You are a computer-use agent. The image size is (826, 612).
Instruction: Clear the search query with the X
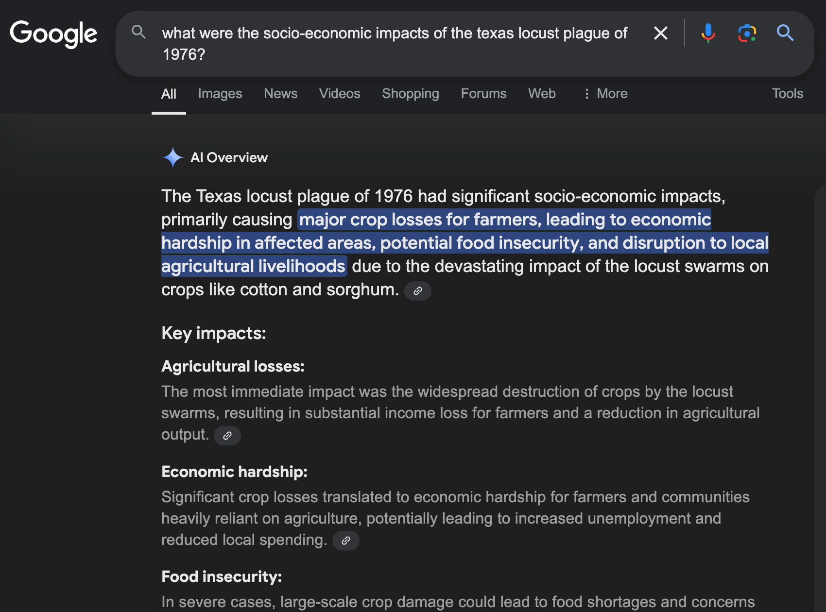click(x=660, y=33)
